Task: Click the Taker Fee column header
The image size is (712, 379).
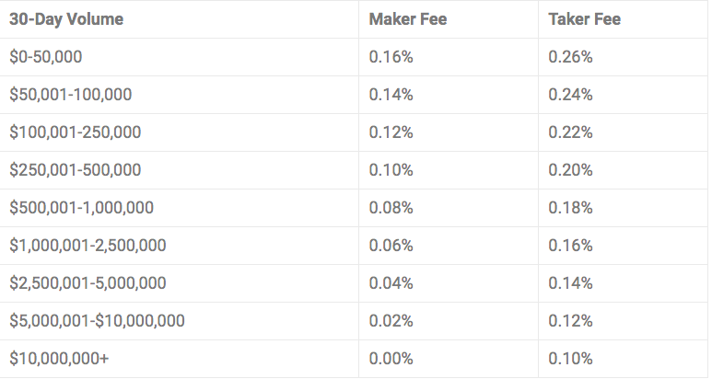Action: point(584,19)
